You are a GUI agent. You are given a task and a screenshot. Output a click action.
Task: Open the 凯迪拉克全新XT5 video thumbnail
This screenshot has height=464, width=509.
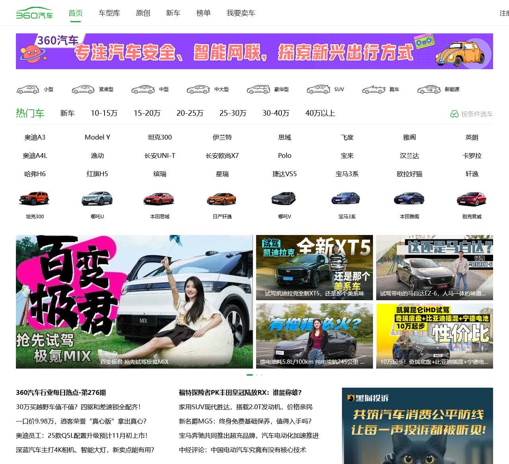click(x=315, y=268)
